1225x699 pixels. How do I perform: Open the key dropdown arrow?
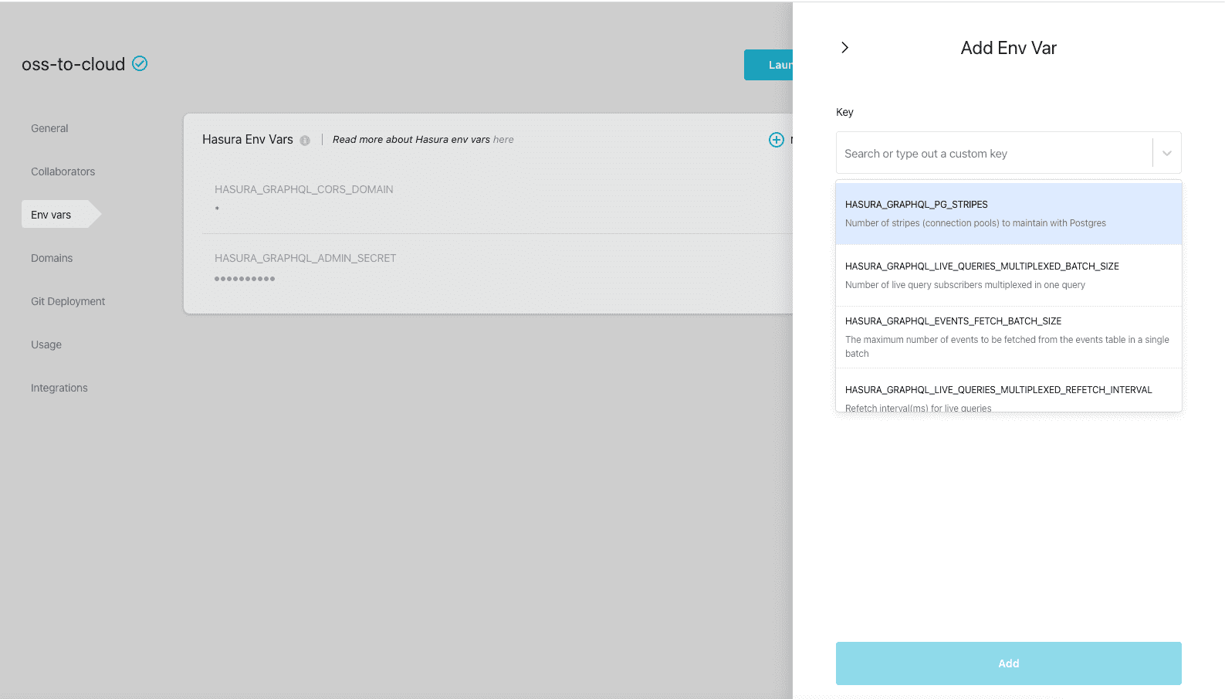[1167, 153]
